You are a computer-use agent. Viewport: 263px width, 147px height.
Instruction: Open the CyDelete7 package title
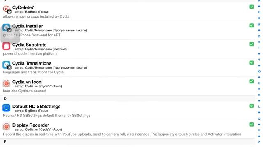(x=23, y=7)
